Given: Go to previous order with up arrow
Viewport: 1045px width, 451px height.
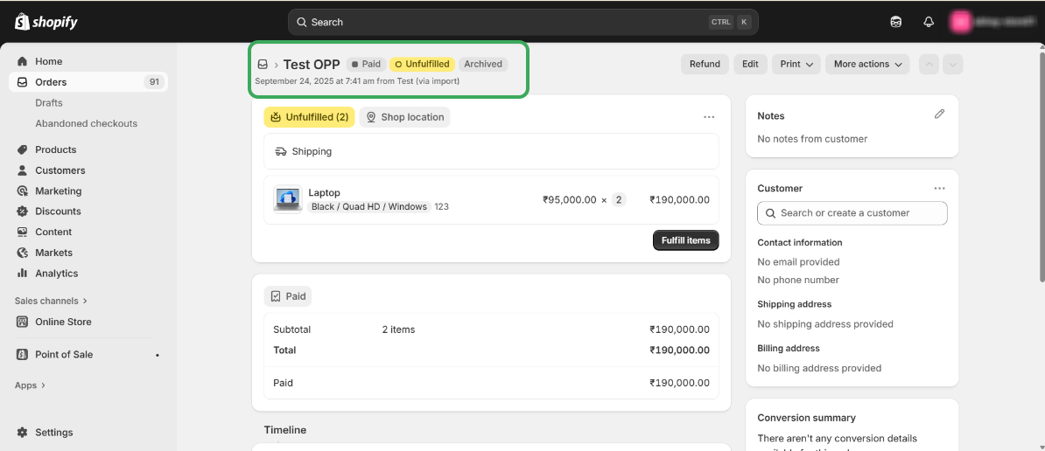Looking at the screenshot, I should [929, 64].
